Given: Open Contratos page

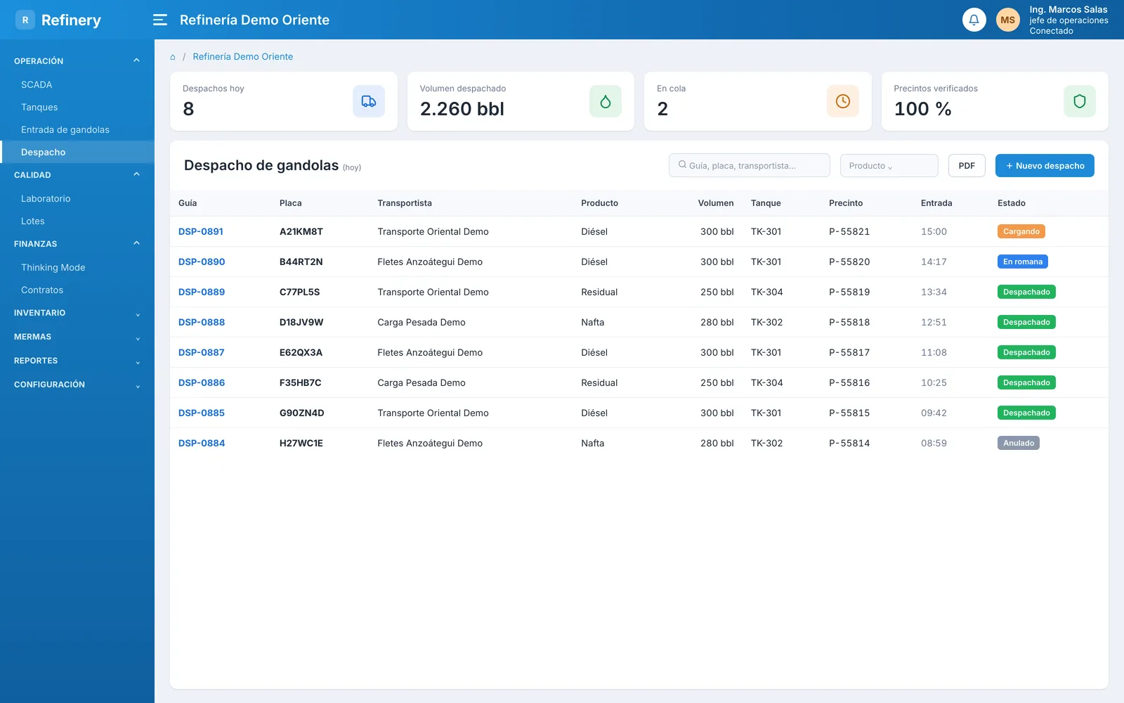Looking at the screenshot, I should [x=77, y=290].
